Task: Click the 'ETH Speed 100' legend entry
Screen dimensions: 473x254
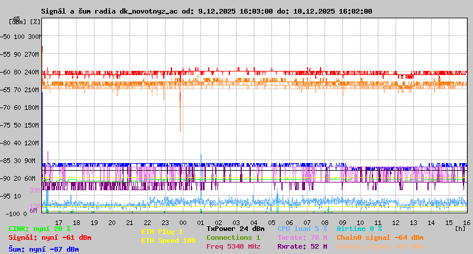Action: click(x=169, y=240)
